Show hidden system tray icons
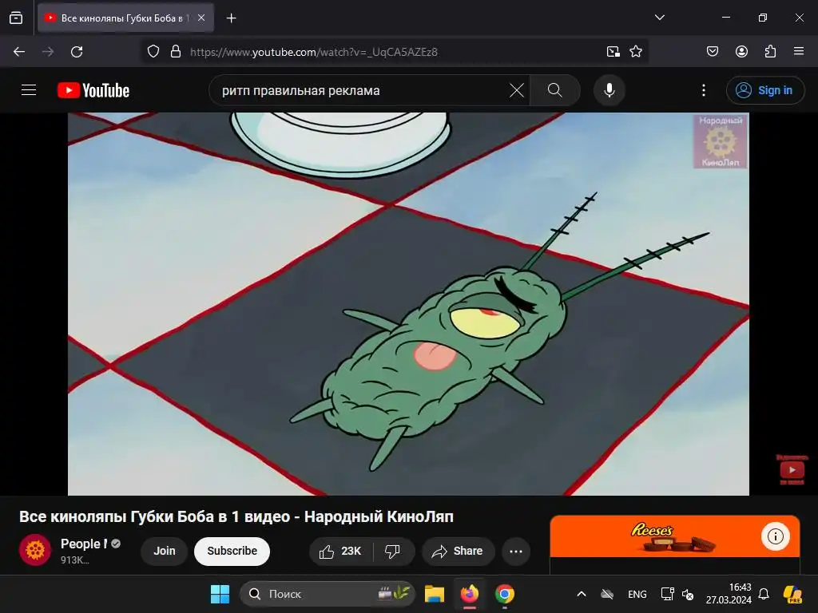818x613 pixels. tap(582, 594)
